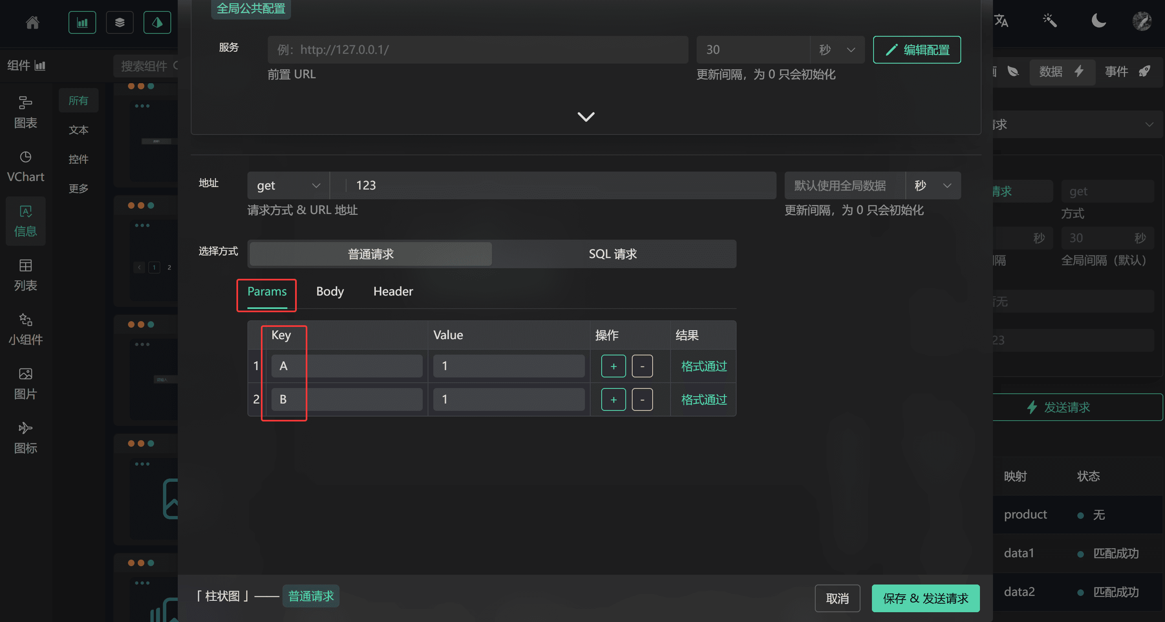Image resolution: width=1165 pixels, height=622 pixels.
Task: Switch dark mode with moon icon
Action: coord(1098,21)
